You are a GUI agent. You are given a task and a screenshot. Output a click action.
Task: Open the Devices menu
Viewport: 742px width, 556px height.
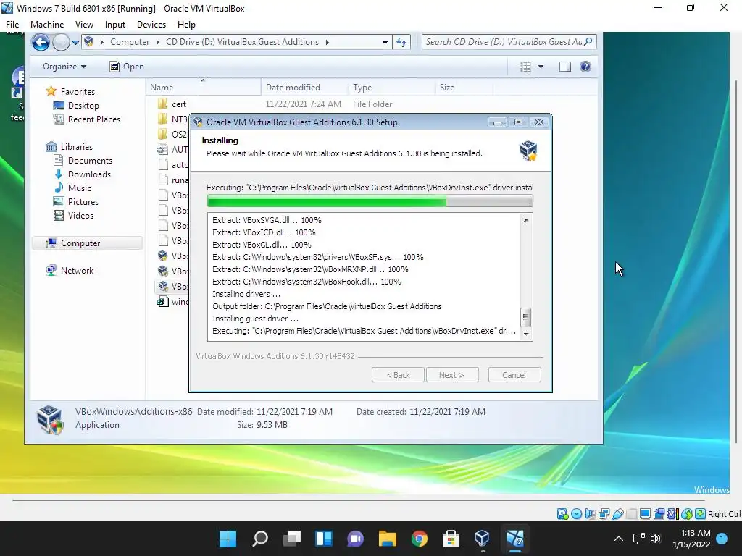151,25
